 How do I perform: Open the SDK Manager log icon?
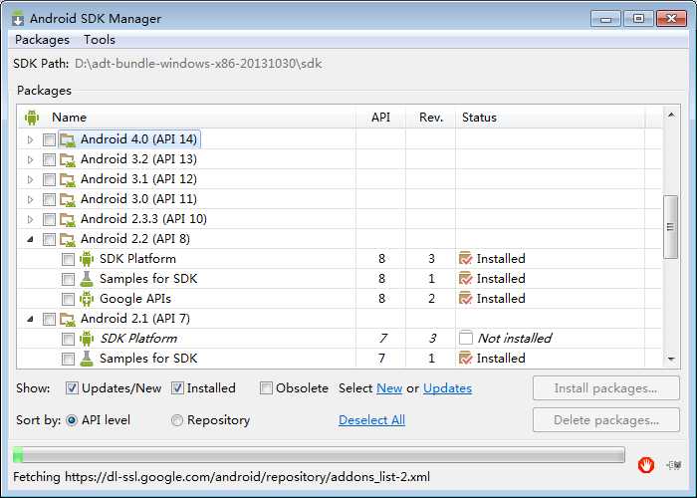click(674, 465)
